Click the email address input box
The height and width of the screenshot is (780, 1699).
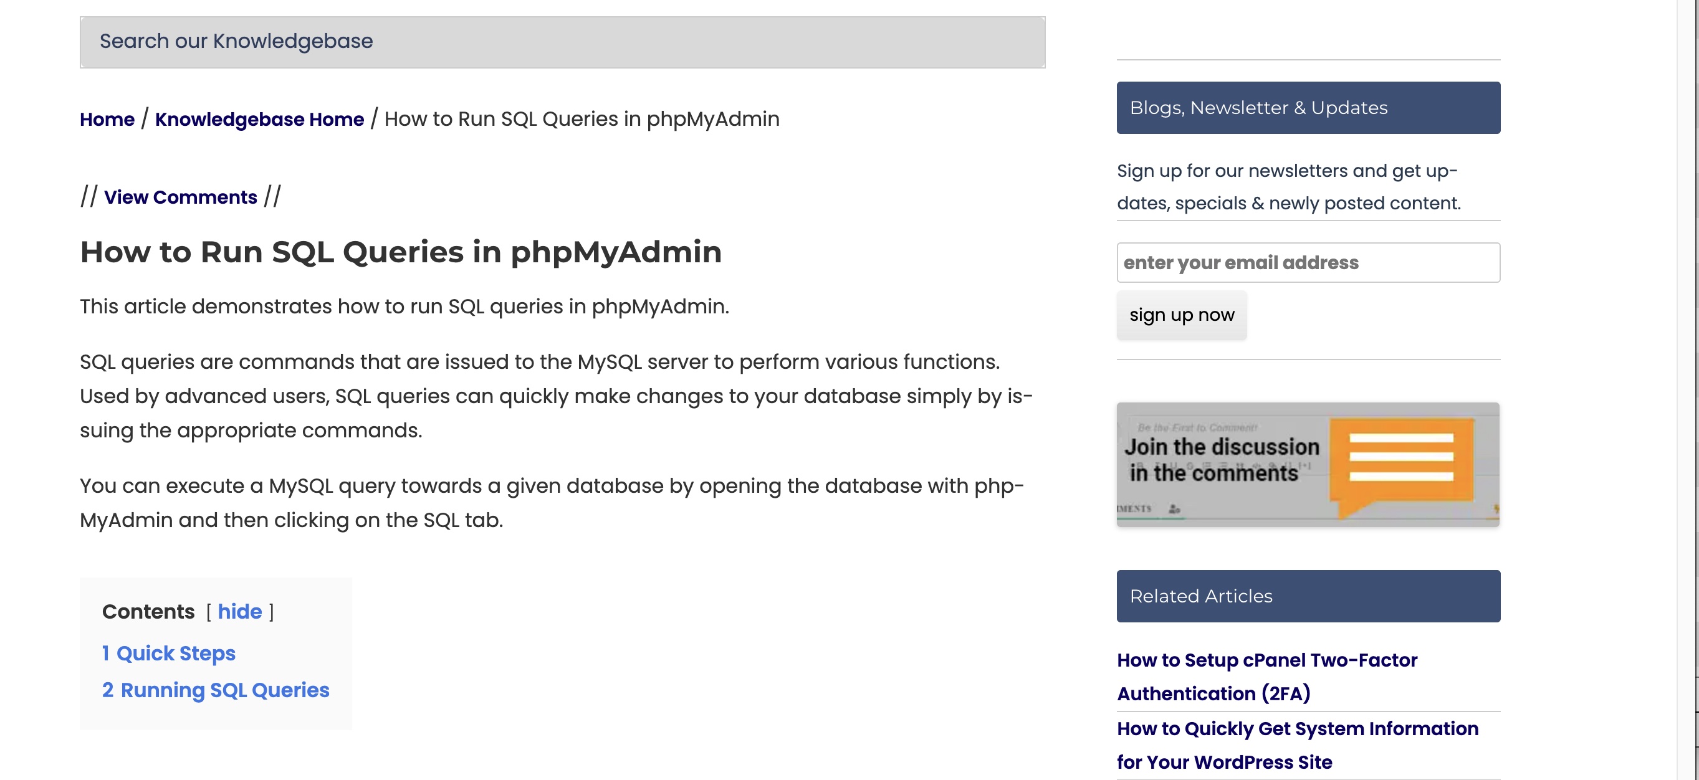1308,262
